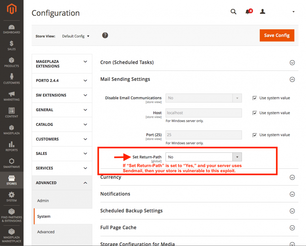Uncheck Use system value for Disable Email Communications
The image size is (306, 246).
coord(255,98)
